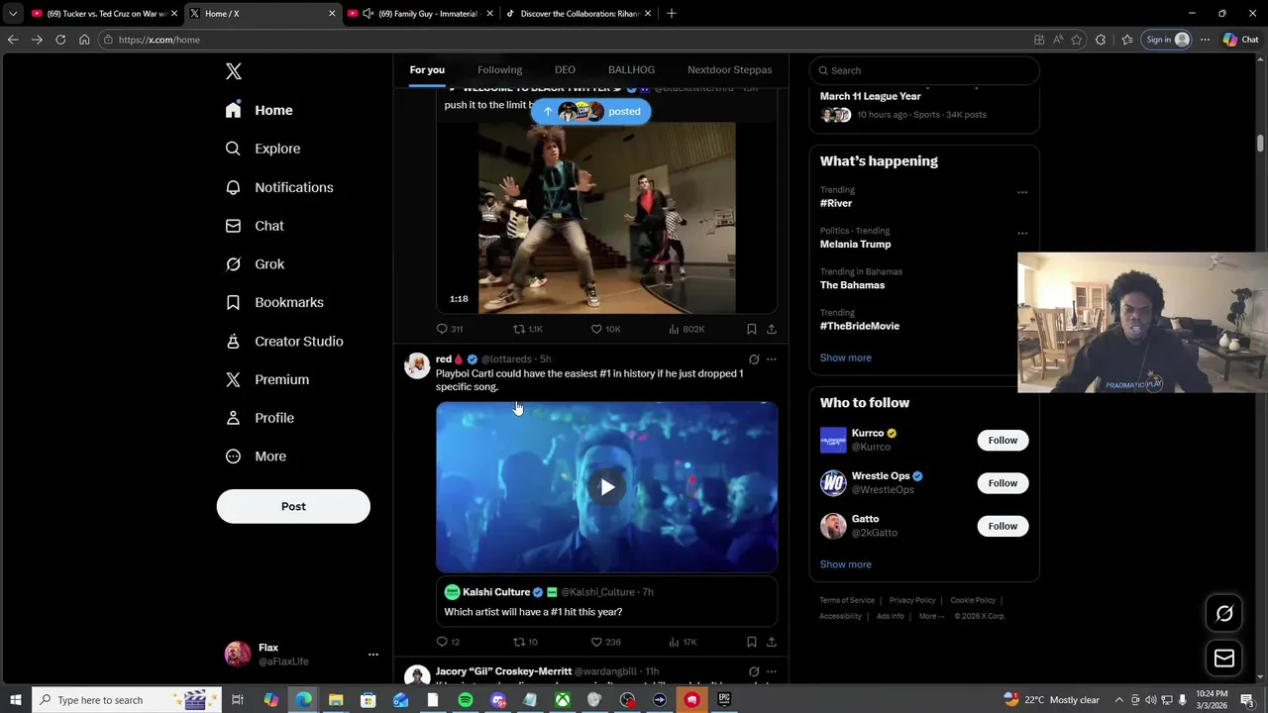The image size is (1268, 713).
Task: Open #TheBrideMovie trend
Action: coord(860,326)
